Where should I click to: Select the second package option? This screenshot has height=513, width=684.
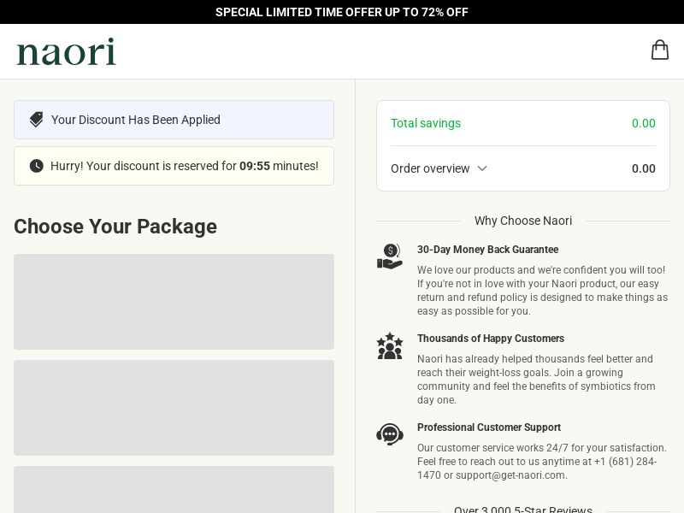pyautogui.click(x=174, y=407)
